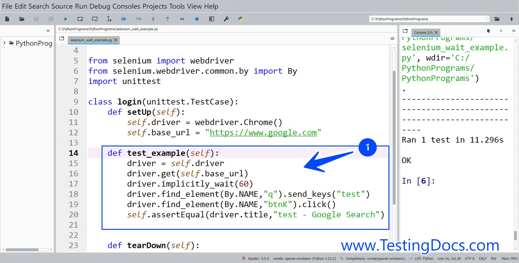This screenshot has width=519, height=263.
Task: Open the Consoles menu
Action: point(127,6)
